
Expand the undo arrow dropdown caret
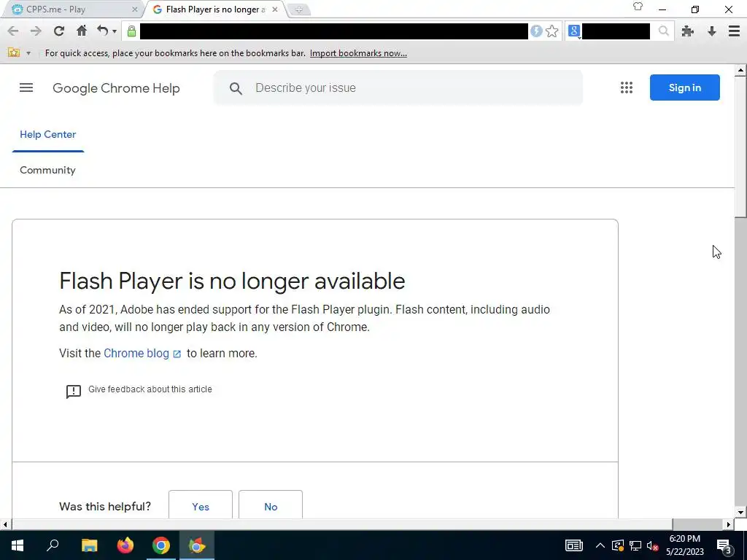[115, 32]
